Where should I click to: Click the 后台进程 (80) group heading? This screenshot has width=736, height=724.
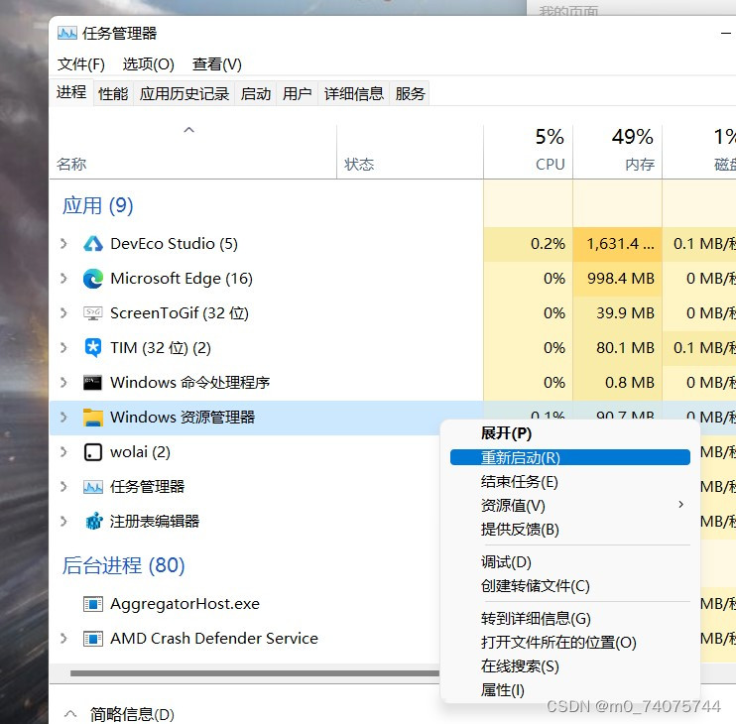click(123, 565)
